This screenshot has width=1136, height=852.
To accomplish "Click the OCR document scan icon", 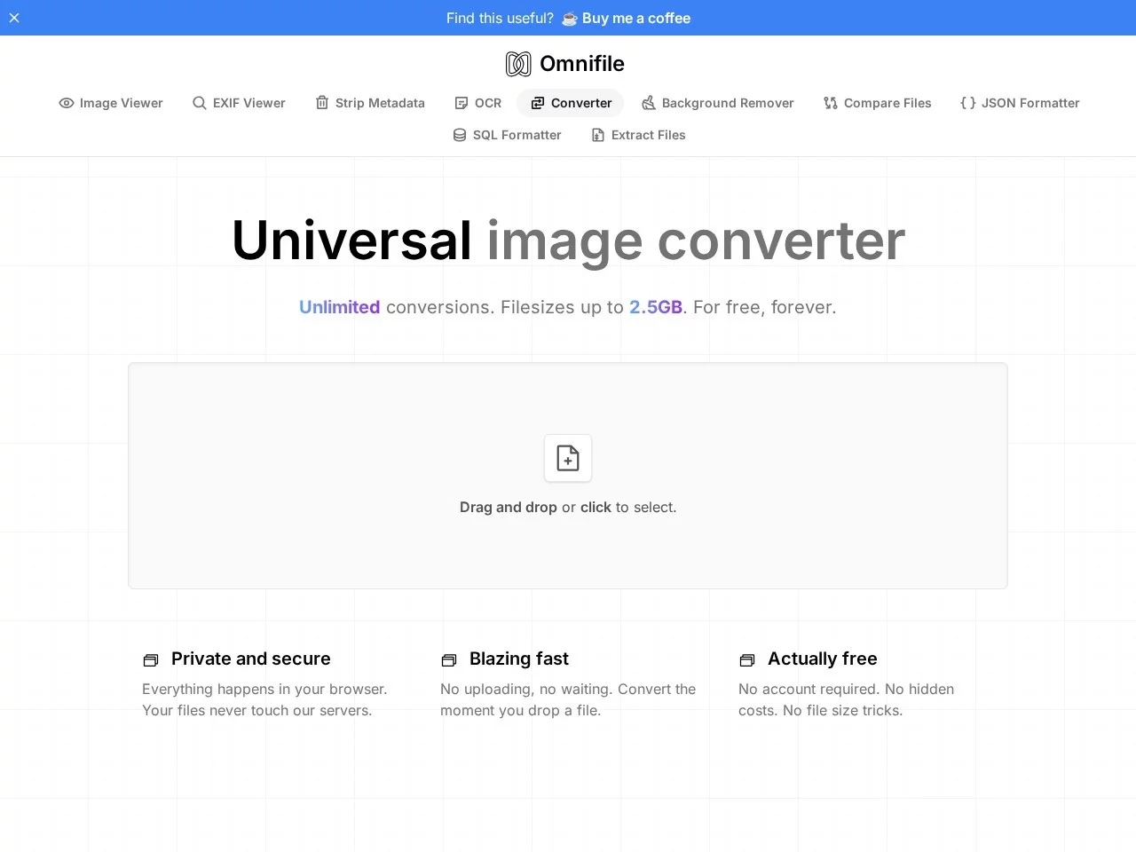I will click(x=460, y=103).
